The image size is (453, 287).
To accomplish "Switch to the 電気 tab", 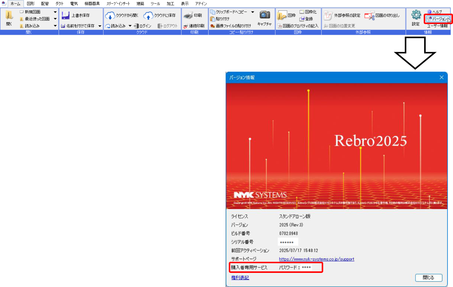I will pyautogui.click(x=74, y=4).
